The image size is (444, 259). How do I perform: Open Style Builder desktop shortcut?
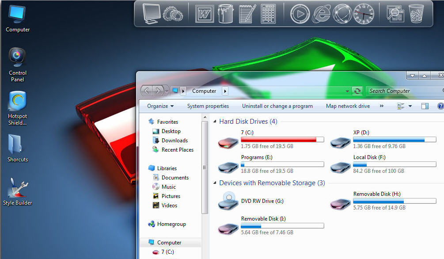tap(18, 192)
